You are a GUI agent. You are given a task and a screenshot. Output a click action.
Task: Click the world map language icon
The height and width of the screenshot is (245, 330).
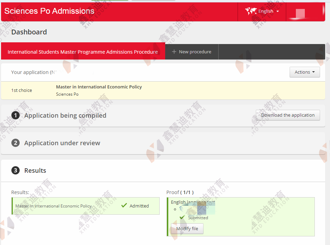pyautogui.click(x=251, y=11)
